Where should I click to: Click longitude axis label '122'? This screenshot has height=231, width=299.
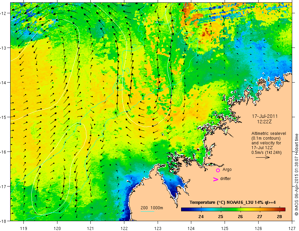124,228
